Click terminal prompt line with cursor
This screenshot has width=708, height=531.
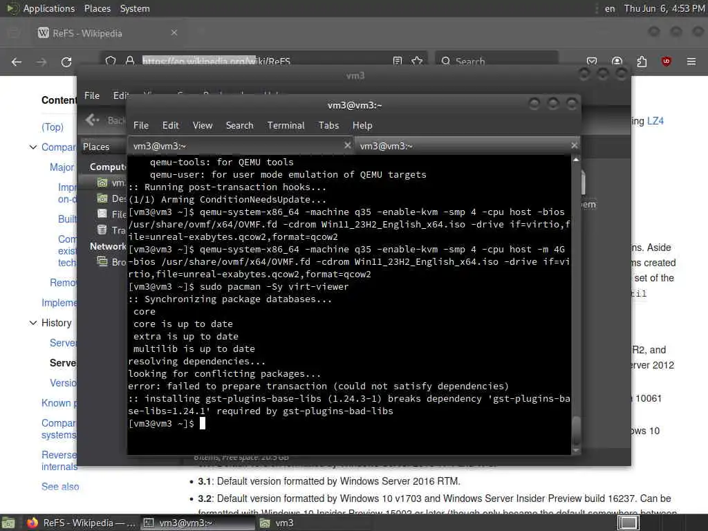[349, 424]
